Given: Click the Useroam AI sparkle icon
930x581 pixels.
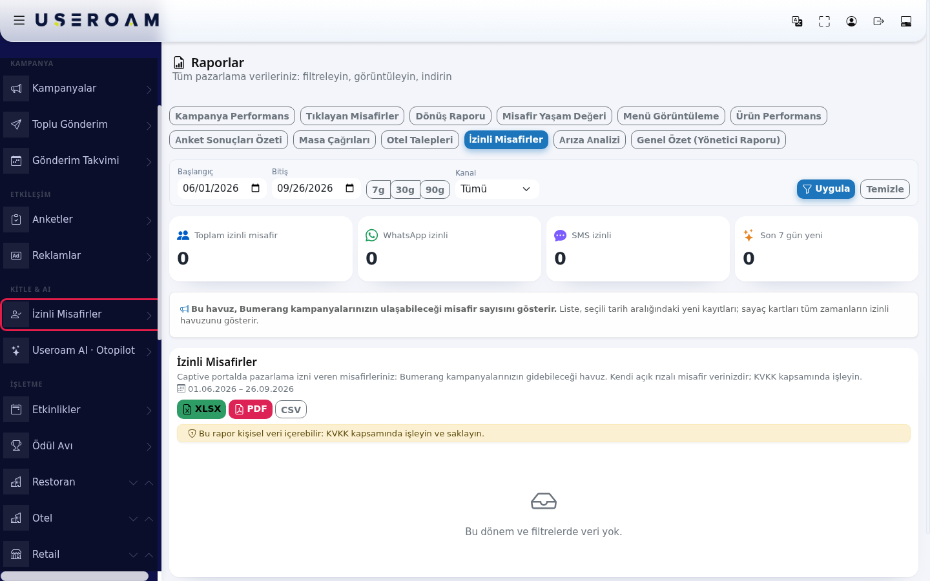Looking at the screenshot, I should tap(16, 351).
